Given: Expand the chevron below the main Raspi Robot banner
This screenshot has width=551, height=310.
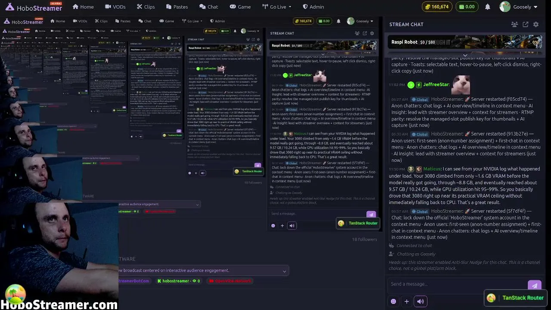Looking at the screenshot, I should (x=465, y=55).
